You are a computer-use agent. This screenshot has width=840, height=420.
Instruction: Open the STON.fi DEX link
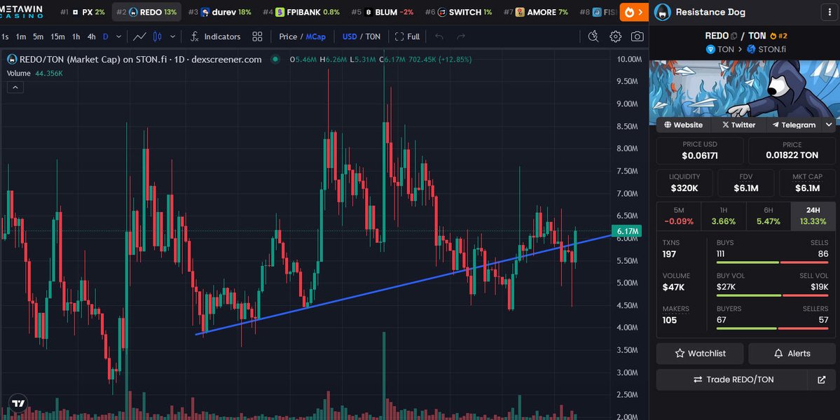point(766,49)
